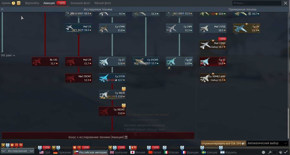Screen dimensions: 290x155
Task: Click the percent badge above Япония
Action: coord(135,148)
